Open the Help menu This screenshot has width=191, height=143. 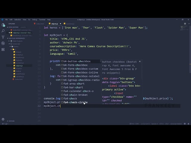pos(49,20)
